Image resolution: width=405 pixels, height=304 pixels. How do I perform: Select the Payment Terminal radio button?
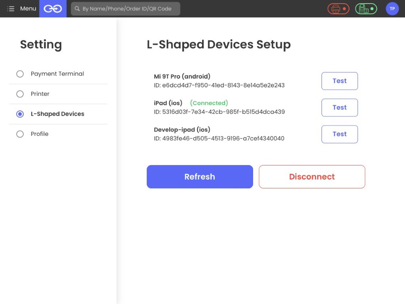pos(20,74)
